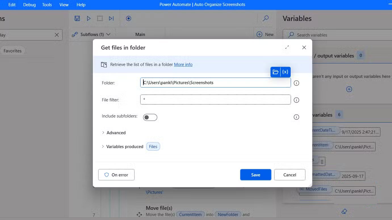Image resolution: width=392 pixels, height=220 pixels.
Task: Expand the Advanced section
Action: click(x=114, y=133)
